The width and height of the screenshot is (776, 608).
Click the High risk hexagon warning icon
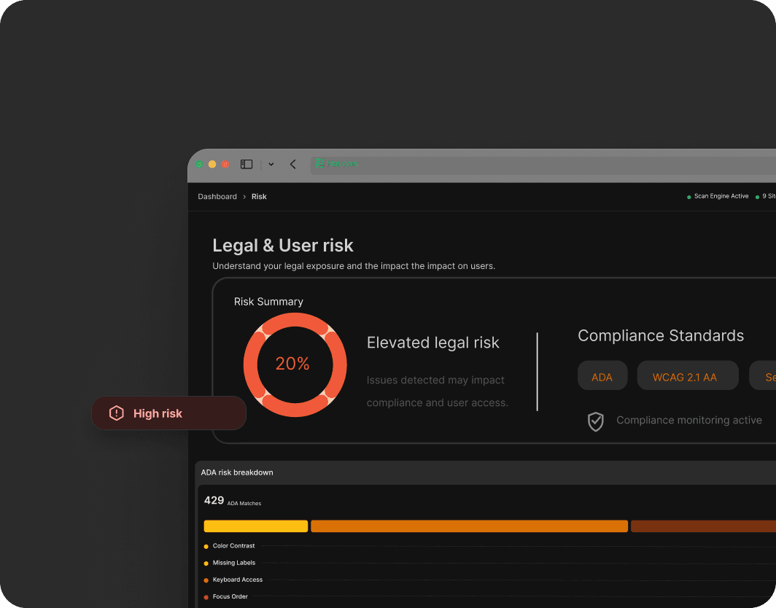point(116,413)
